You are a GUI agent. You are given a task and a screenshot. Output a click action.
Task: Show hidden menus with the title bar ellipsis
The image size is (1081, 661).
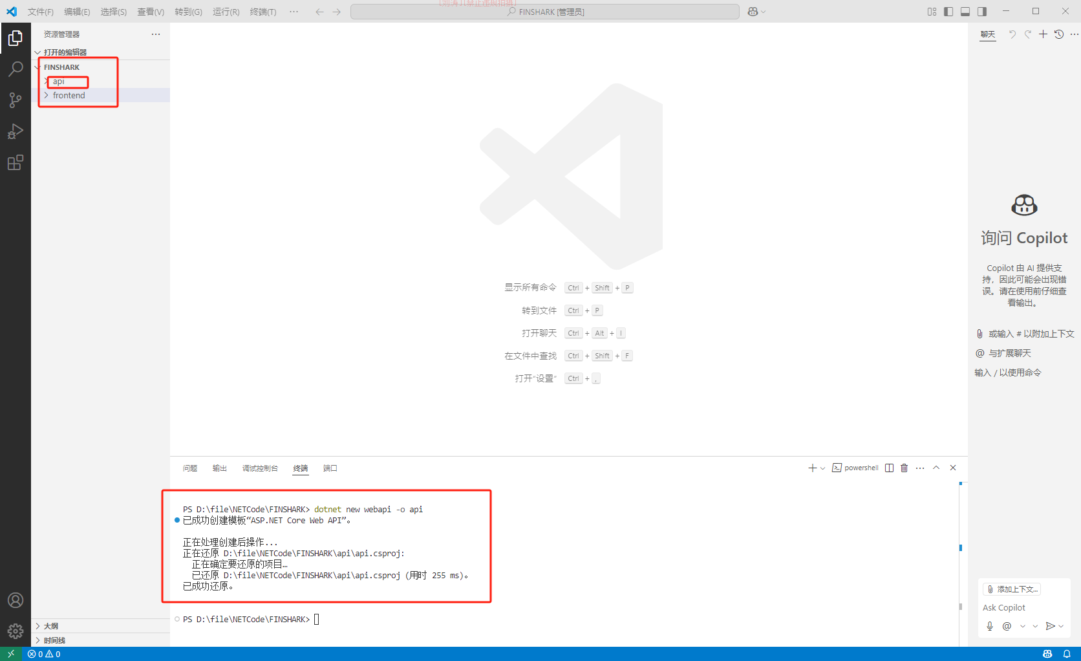(x=294, y=12)
